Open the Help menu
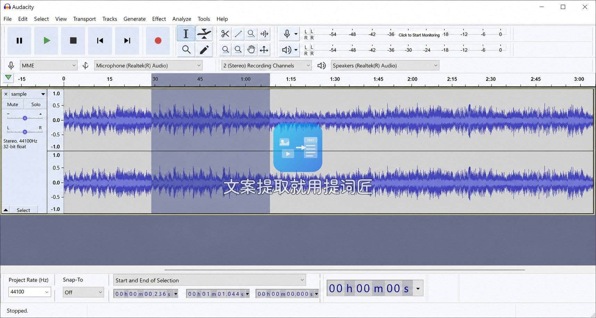Viewport: 596px width, 318px height. click(x=222, y=19)
